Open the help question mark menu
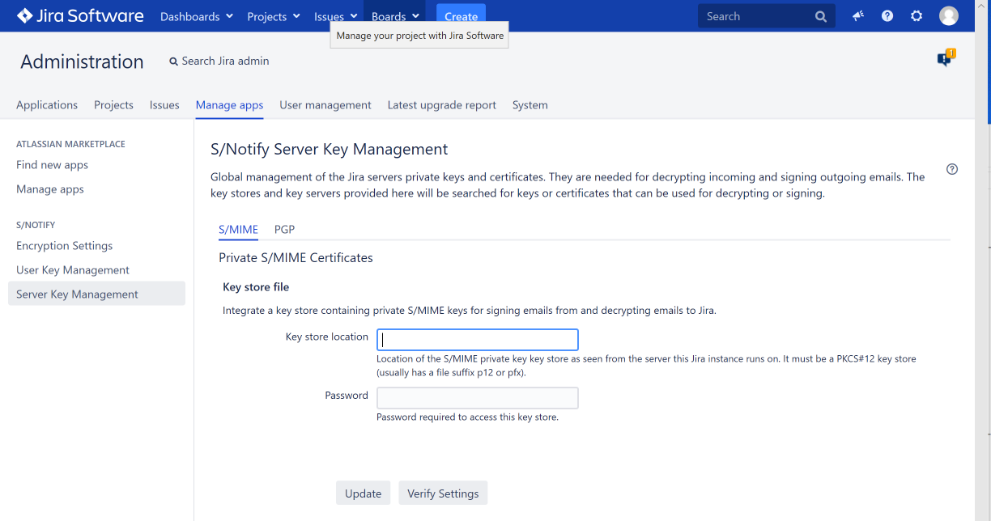 point(887,16)
